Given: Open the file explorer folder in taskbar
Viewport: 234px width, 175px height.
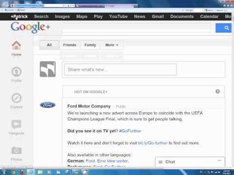Looking at the screenshot, I should (40, 172).
